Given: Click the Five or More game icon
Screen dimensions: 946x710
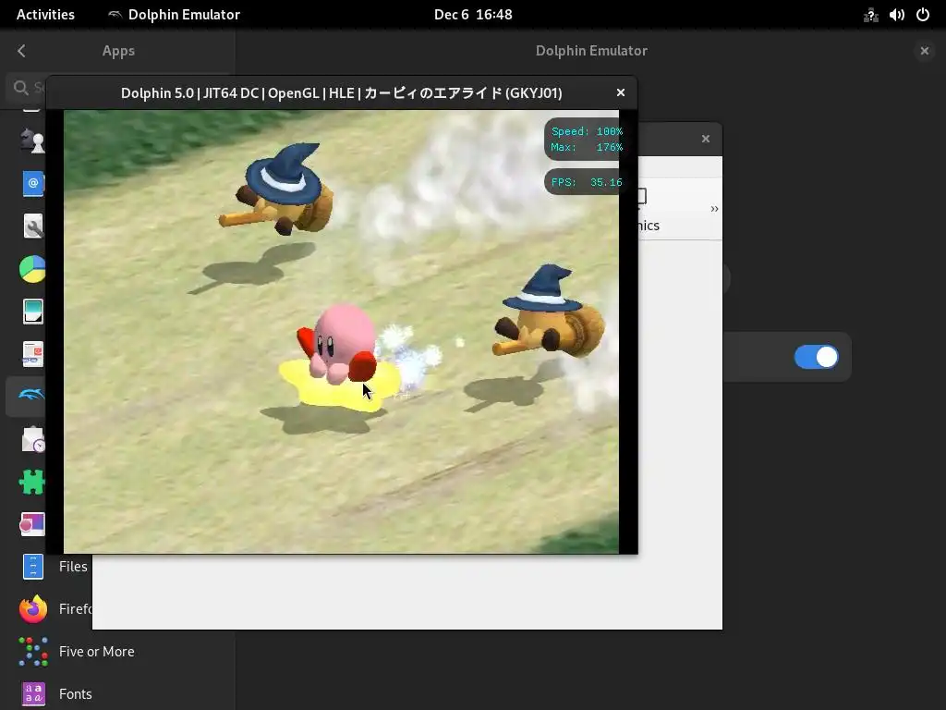Looking at the screenshot, I should 33,652.
